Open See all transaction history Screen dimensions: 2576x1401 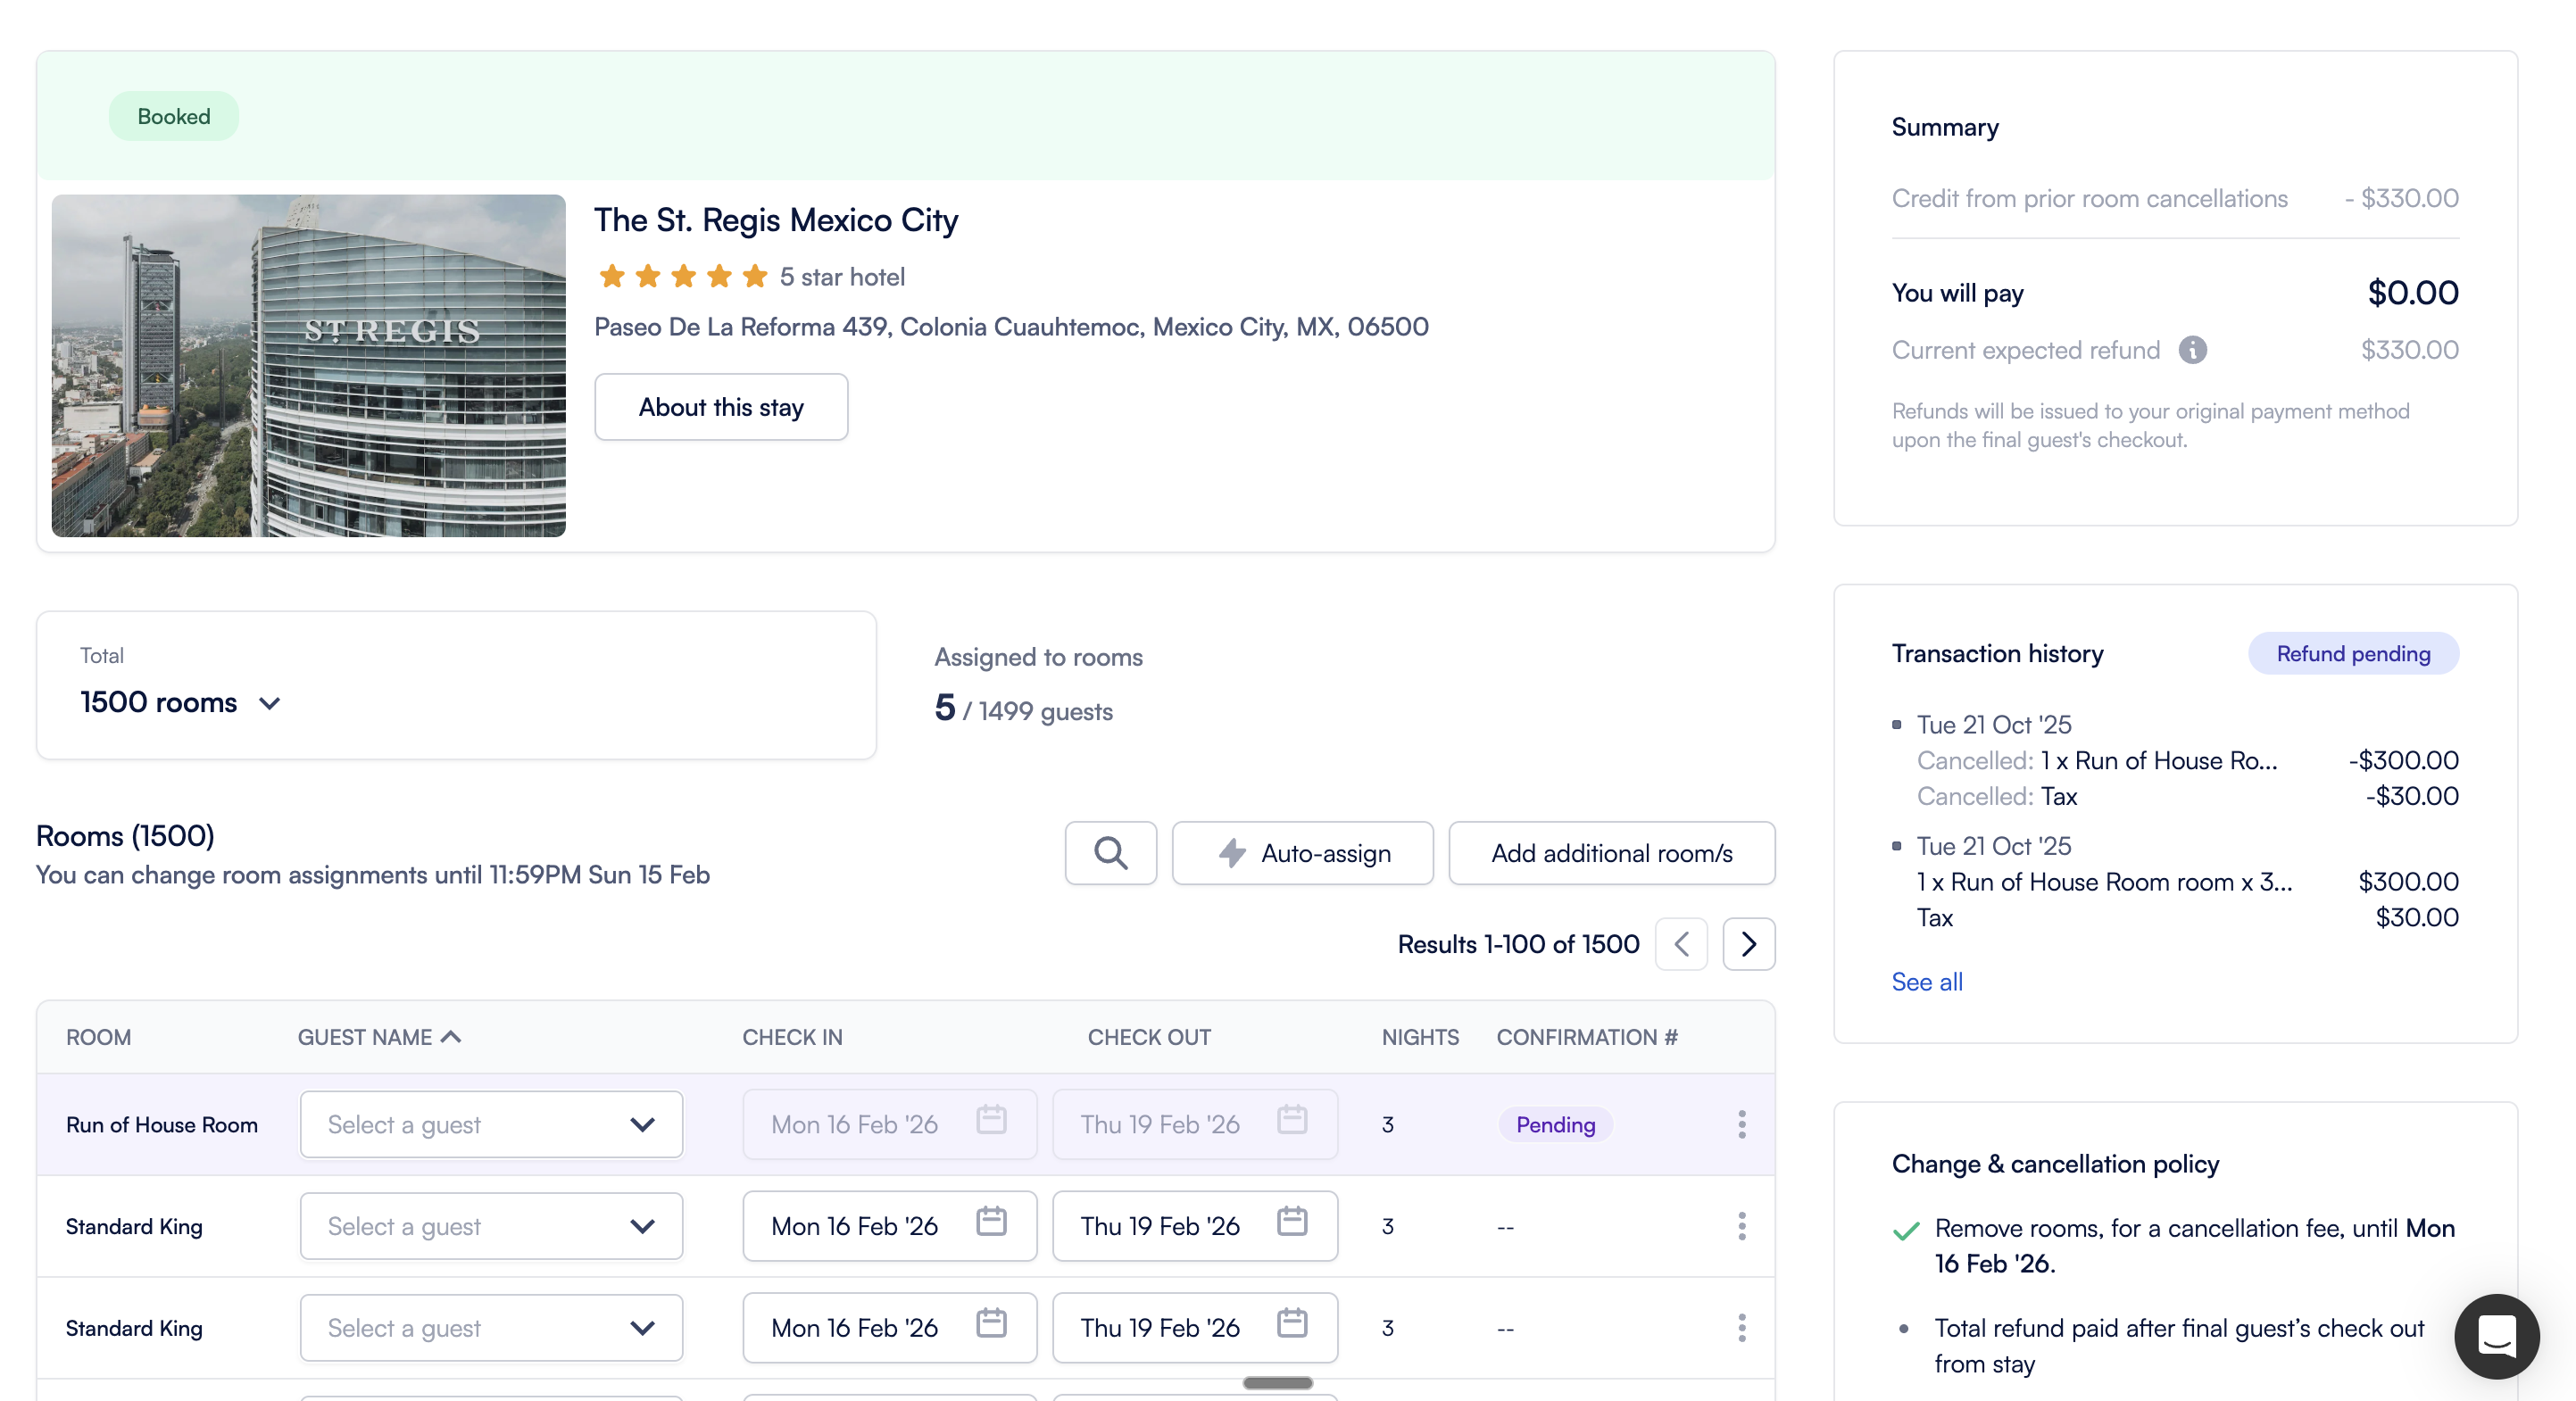point(1926,981)
